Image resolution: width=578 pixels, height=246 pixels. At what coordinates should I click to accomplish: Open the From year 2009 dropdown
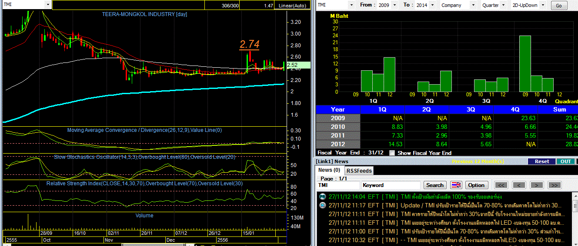click(x=394, y=5)
